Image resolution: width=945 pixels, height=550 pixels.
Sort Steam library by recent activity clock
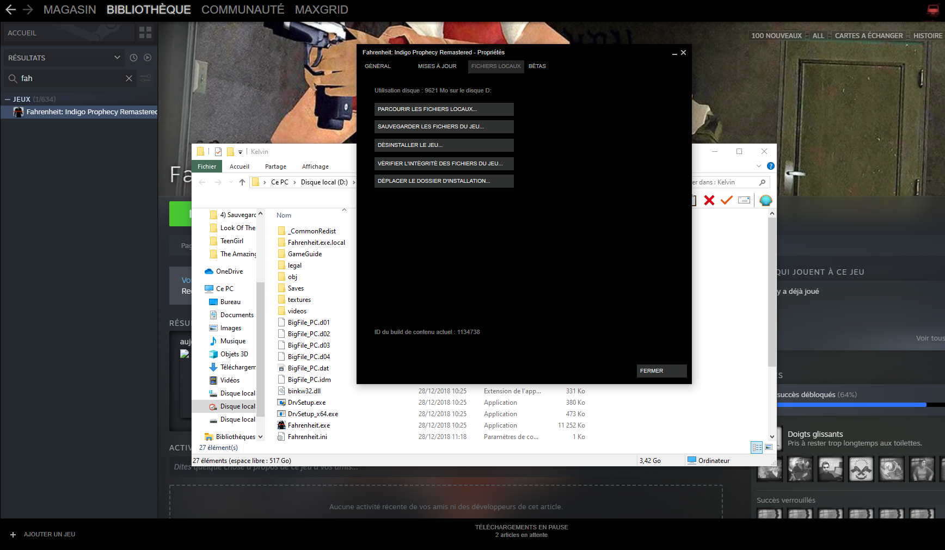(x=133, y=58)
